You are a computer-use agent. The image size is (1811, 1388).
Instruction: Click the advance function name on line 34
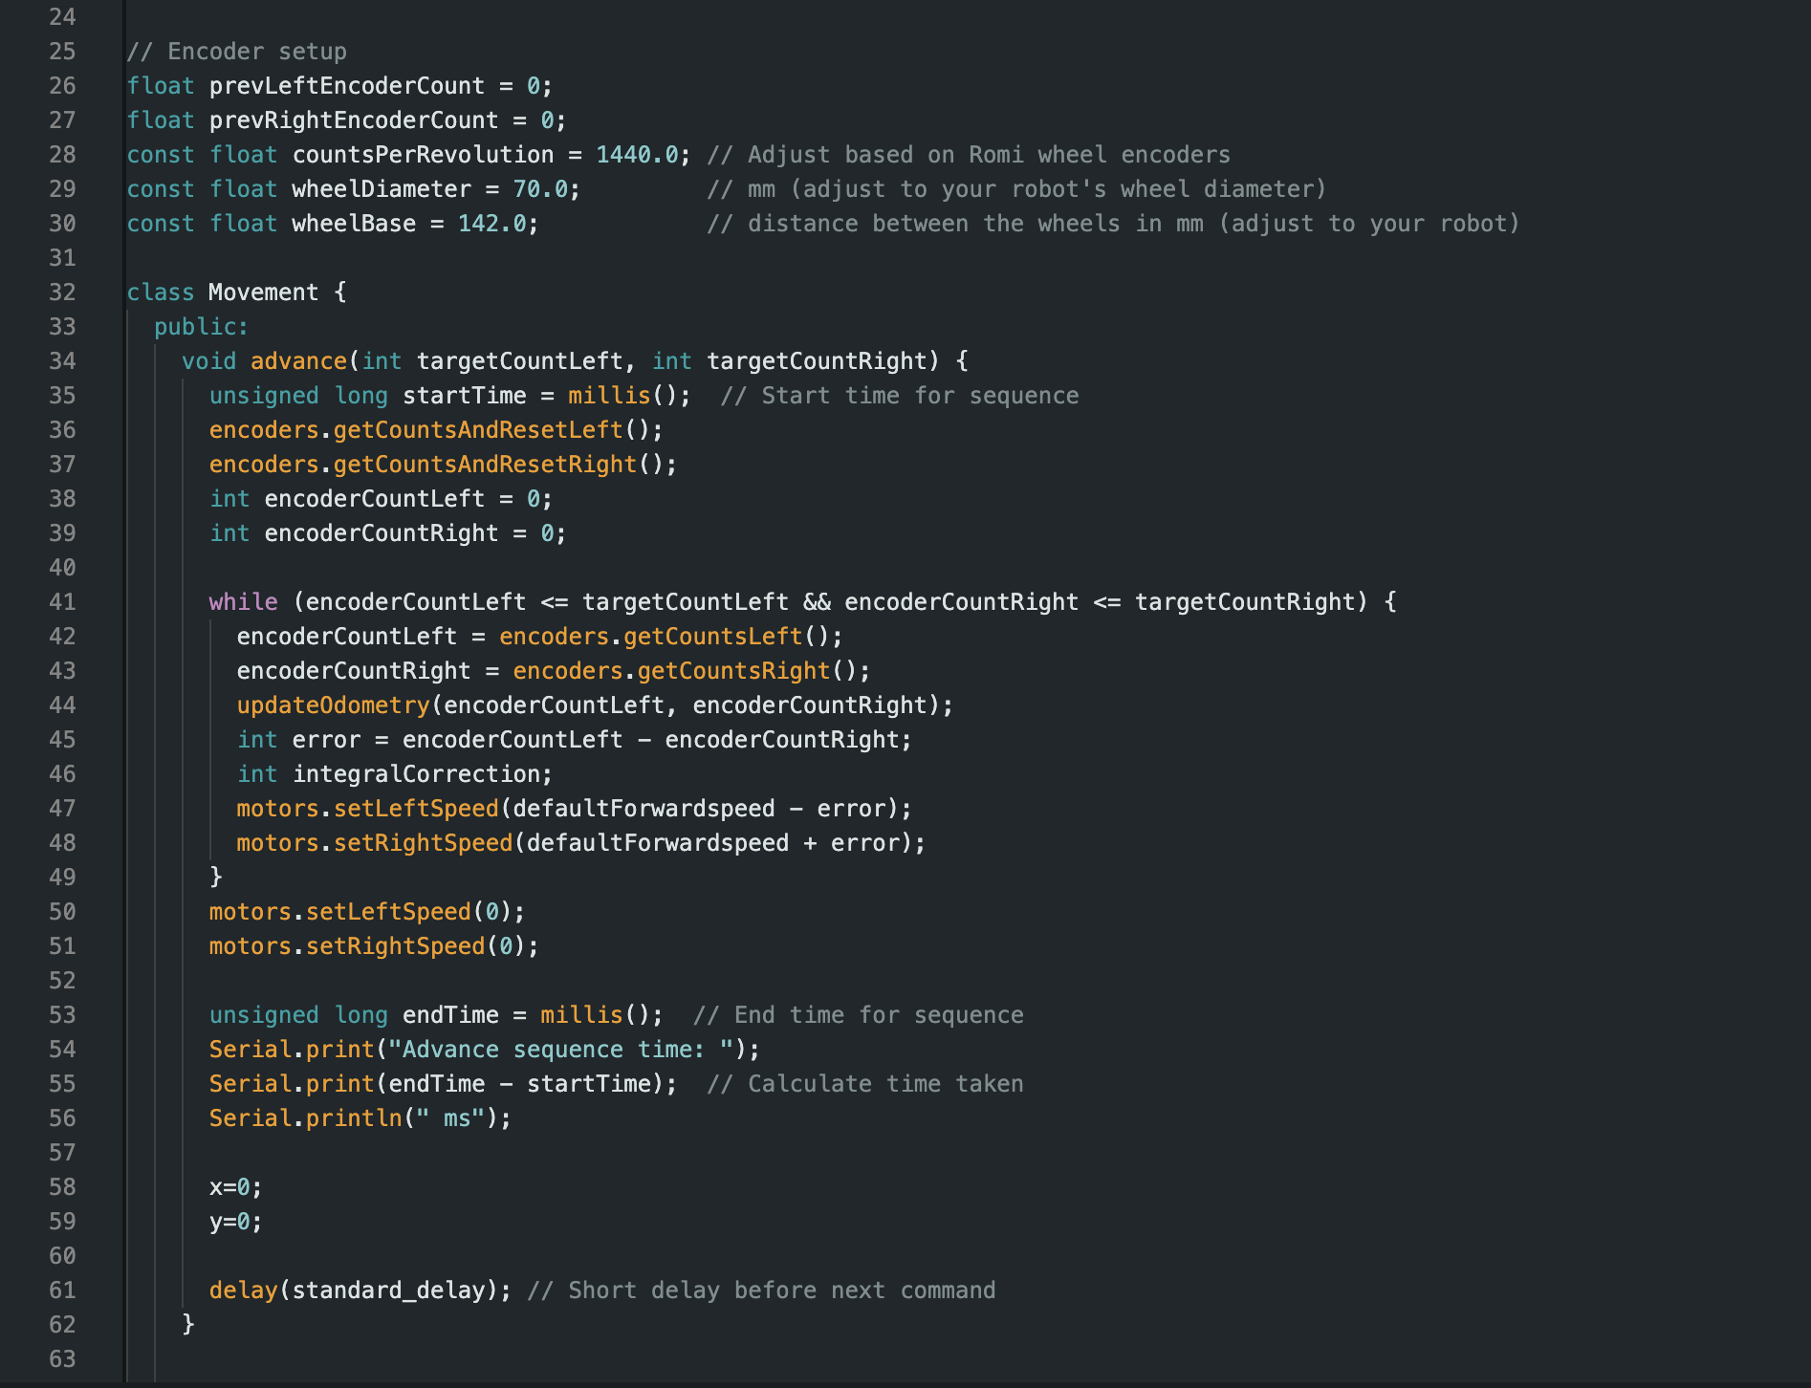pyautogui.click(x=297, y=360)
